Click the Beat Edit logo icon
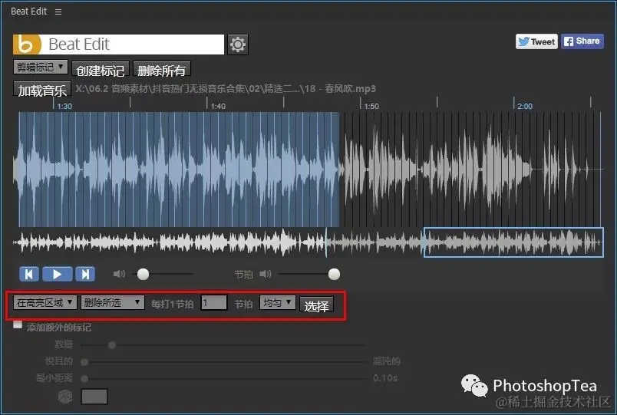This screenshot has height=415, width=617. [27, 44]
